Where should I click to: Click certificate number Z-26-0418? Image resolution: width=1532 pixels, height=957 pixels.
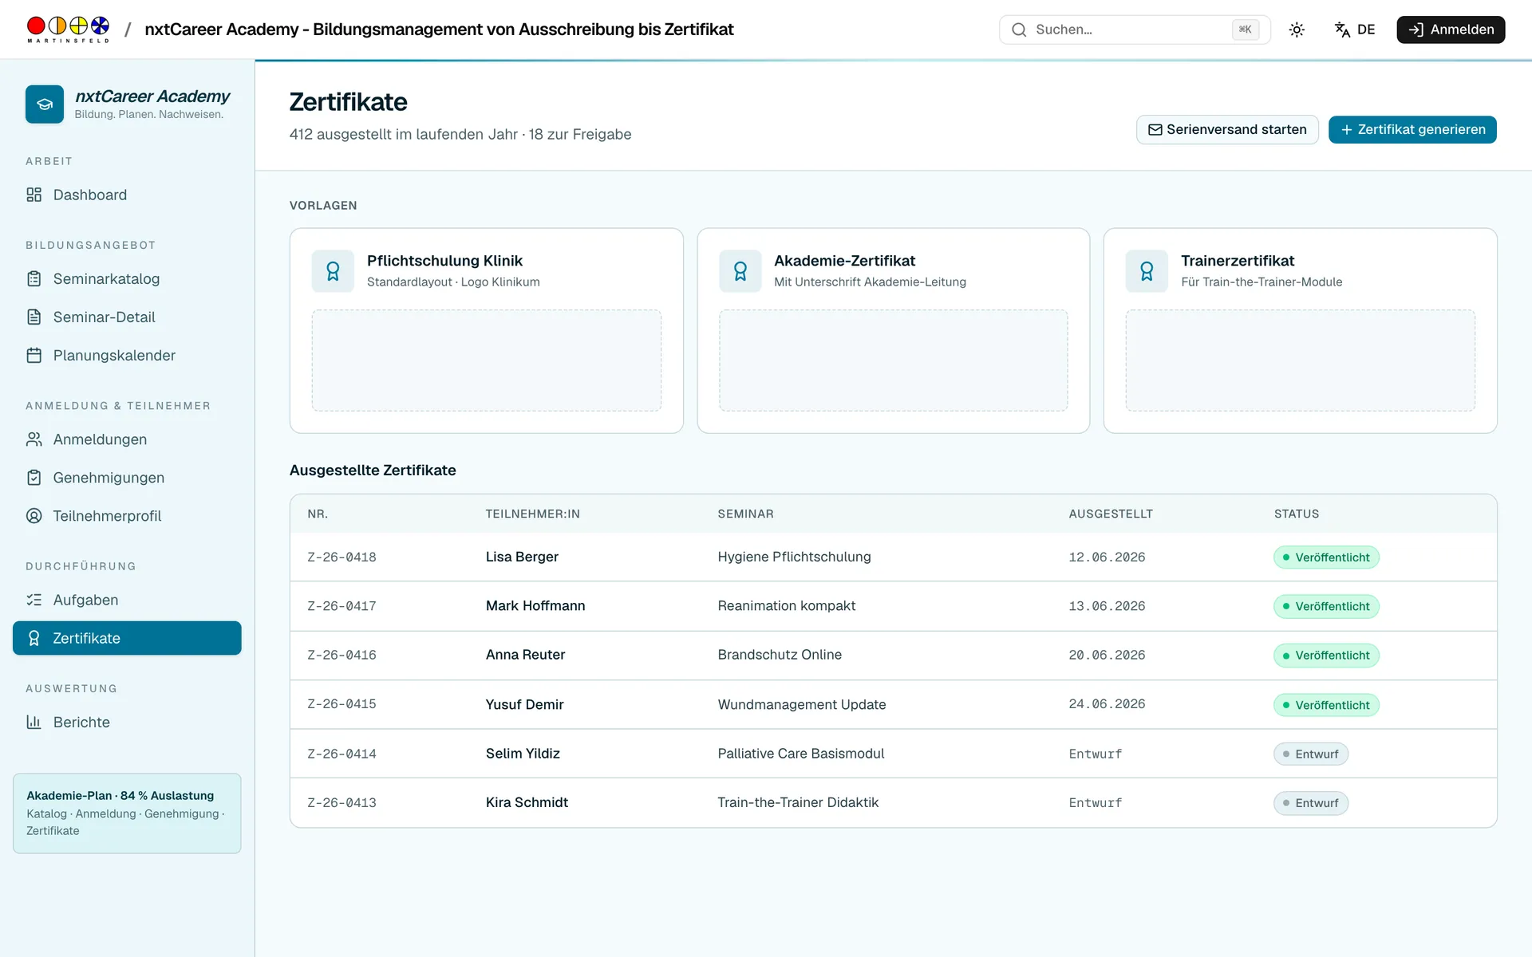click(342, 557)
